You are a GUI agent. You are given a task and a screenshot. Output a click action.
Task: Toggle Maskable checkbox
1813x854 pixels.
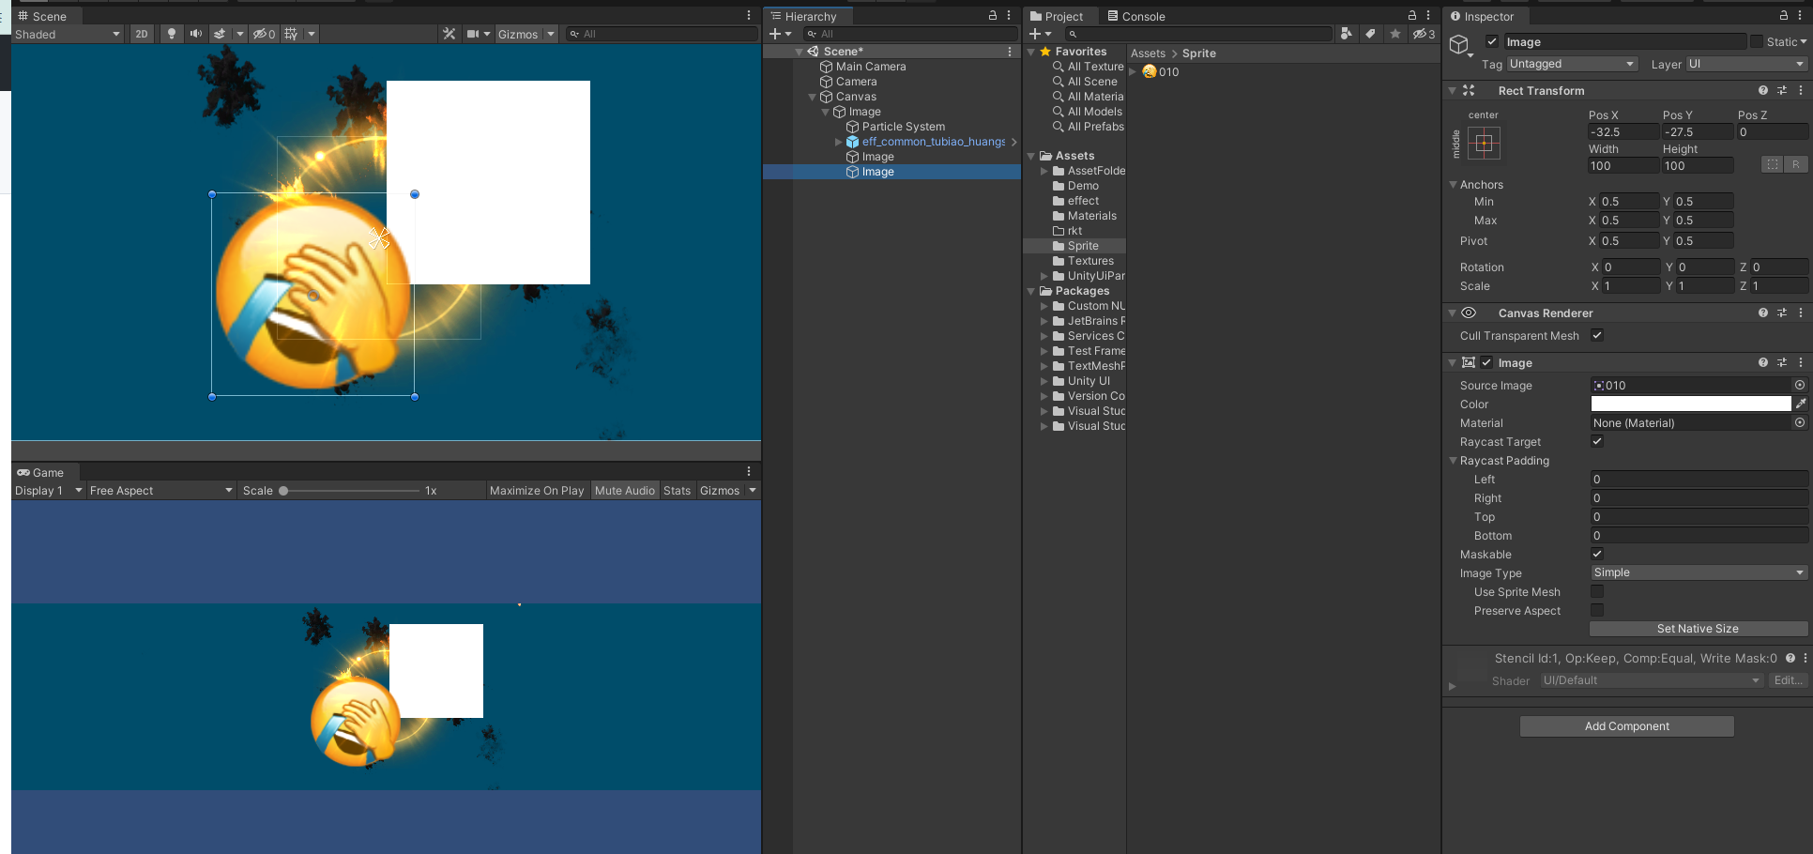[x=1597, y=554]
